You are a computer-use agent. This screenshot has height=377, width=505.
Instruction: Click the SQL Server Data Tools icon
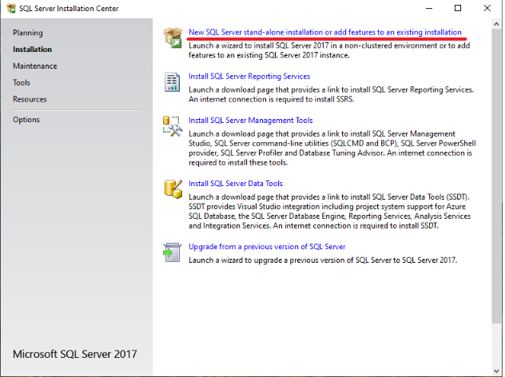point(173,189)
